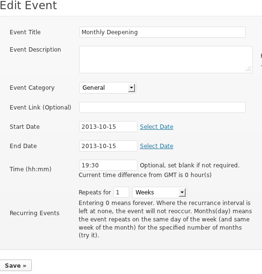262x274 pixels.
Task: Open Select Date link for Start Date
Action: [x=157, y=127]
